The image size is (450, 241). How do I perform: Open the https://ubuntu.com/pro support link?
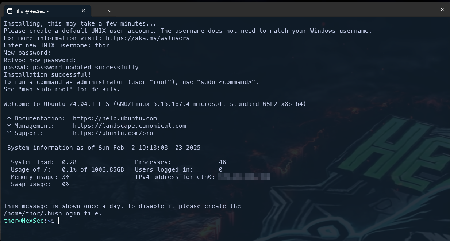113,133
